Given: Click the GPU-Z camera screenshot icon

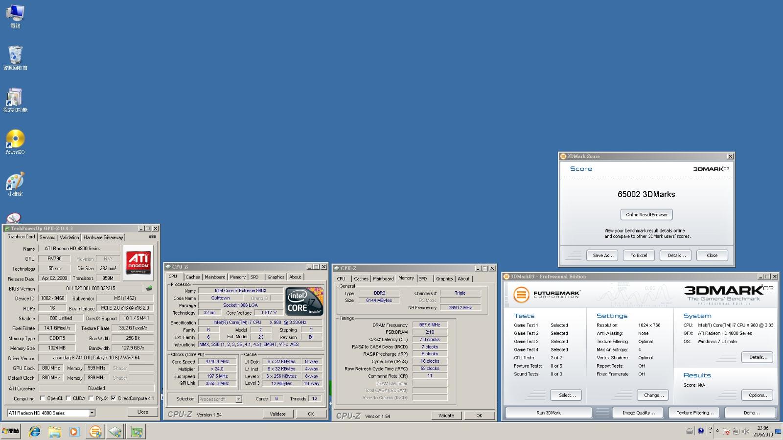Looking at the screenshot, I should [153, 236].
